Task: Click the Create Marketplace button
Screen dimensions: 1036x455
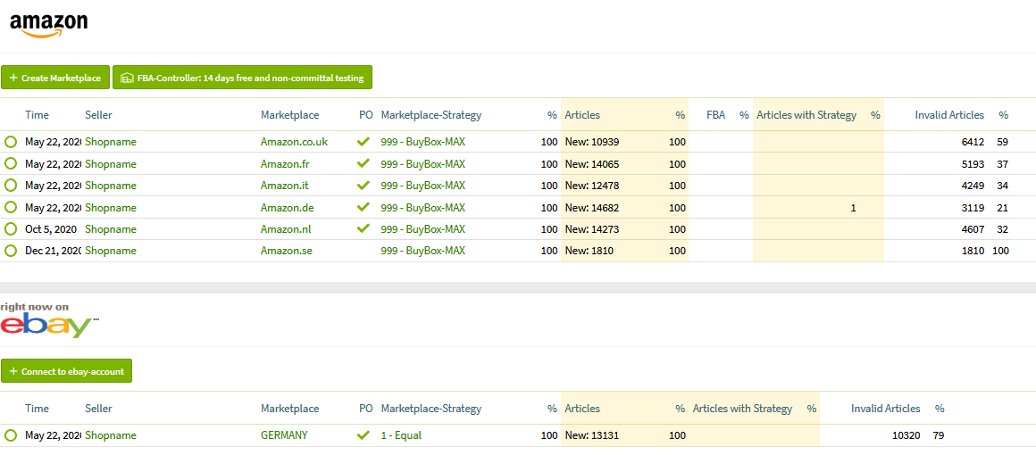Action: (x=55, y=78)
